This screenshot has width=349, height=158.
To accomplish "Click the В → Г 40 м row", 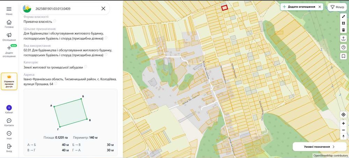I will (x=48, y=150).
